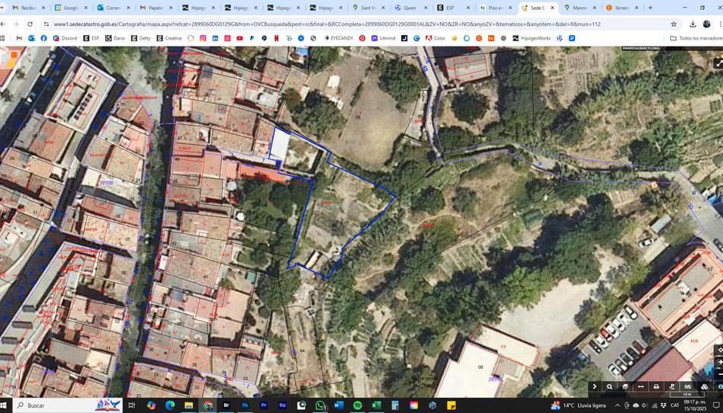
Task: Reload the page using the refresh button
Action: pos(30,24)
